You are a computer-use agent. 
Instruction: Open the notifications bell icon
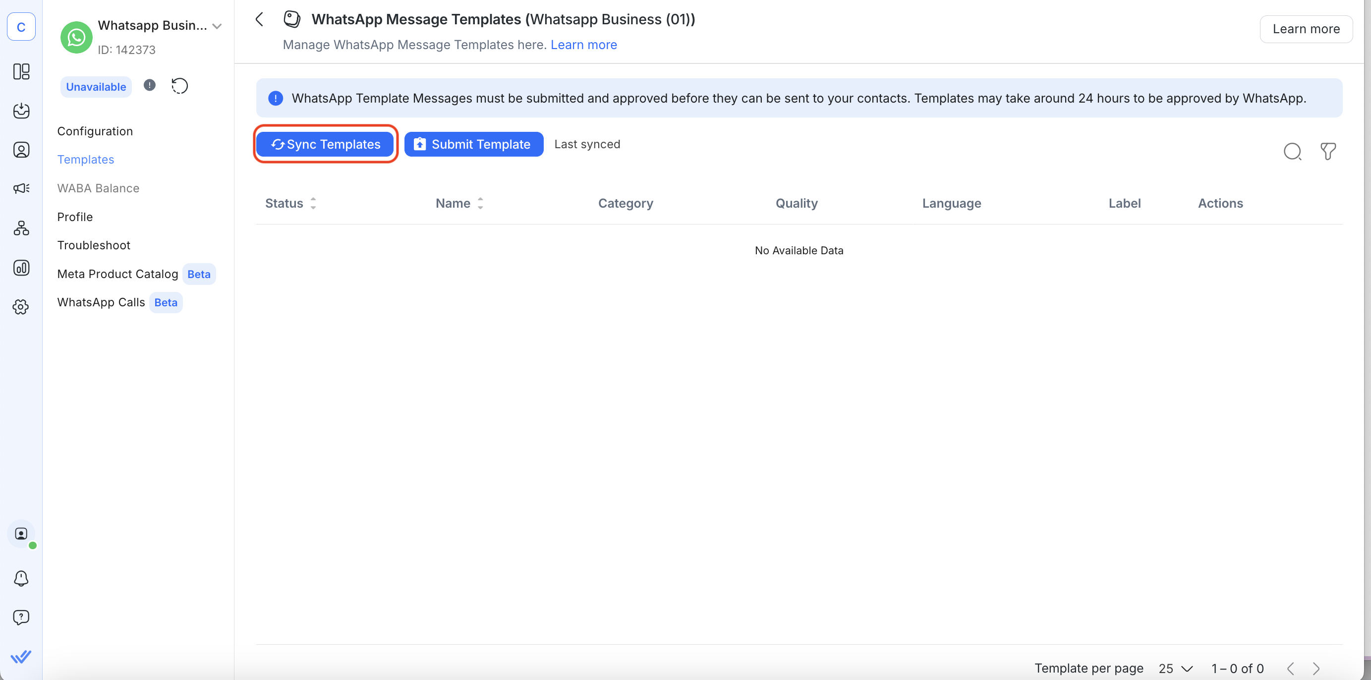coord(21,579)
